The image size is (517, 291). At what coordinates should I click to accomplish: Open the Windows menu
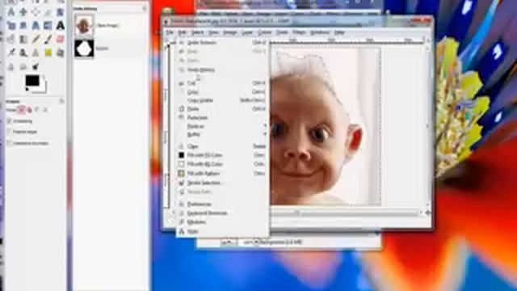point(320,32)
